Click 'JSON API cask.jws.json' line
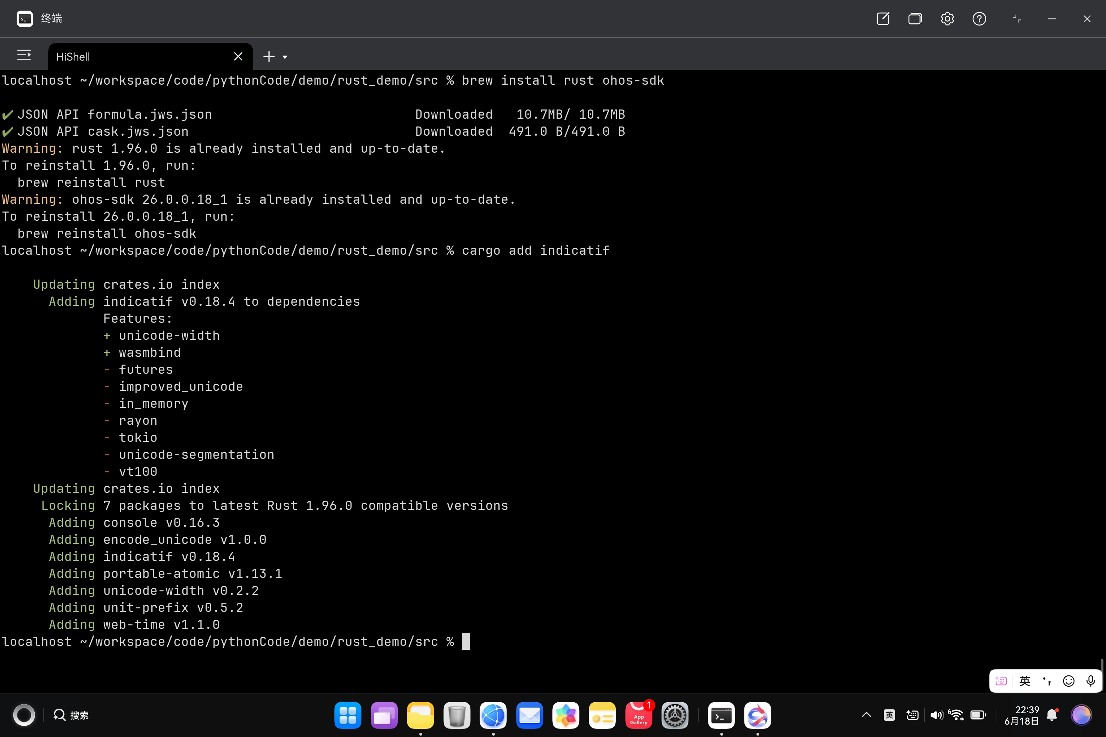The image size is (1106, 737). tap(95, 131)
